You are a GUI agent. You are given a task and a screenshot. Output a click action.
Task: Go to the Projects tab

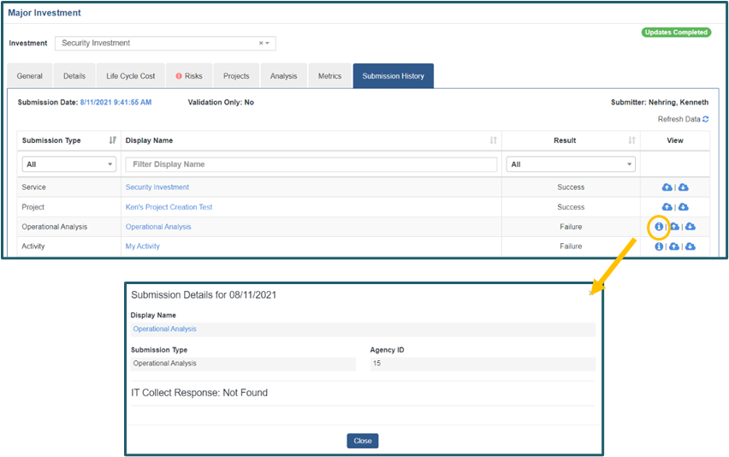[x=236, y=76]
